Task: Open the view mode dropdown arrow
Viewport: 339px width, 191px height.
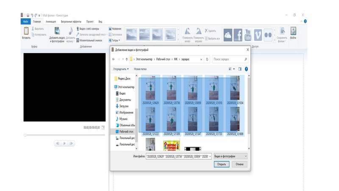Action: pos(233,69)
